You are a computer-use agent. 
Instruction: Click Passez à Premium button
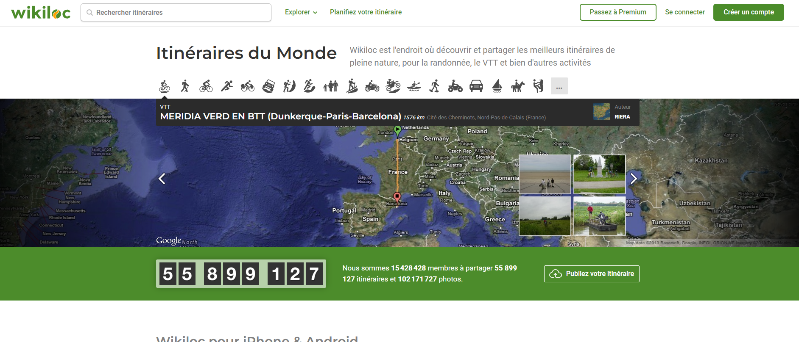[618, 12]
